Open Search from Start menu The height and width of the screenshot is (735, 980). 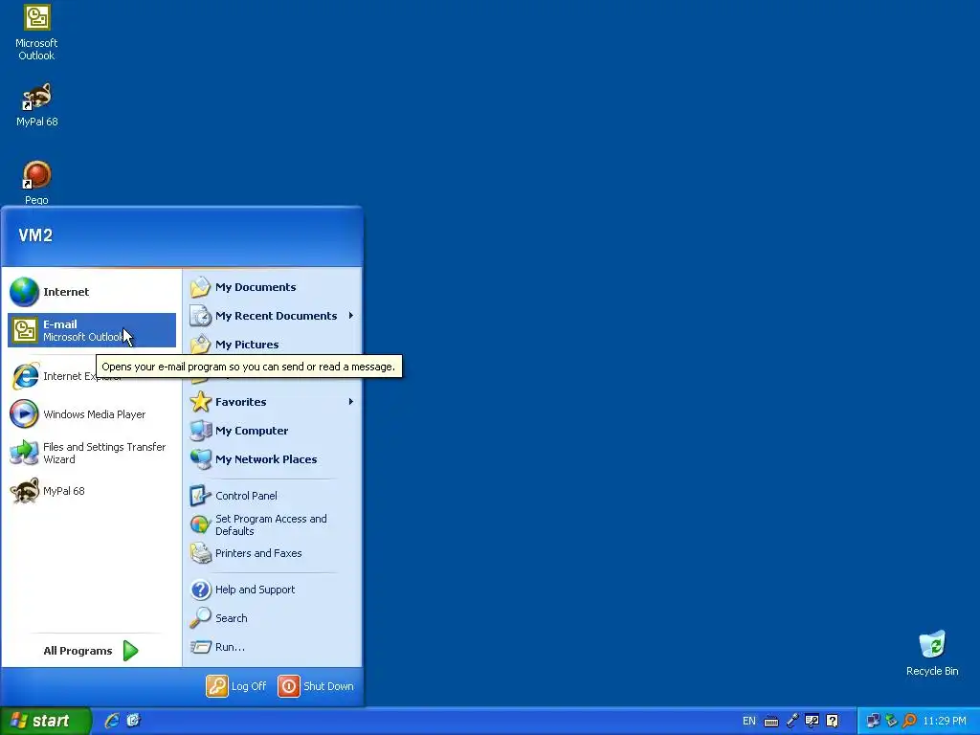pos(273,618)
